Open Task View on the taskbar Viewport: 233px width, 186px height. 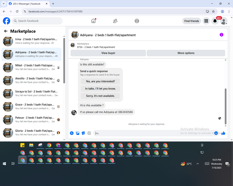(13, 164)
